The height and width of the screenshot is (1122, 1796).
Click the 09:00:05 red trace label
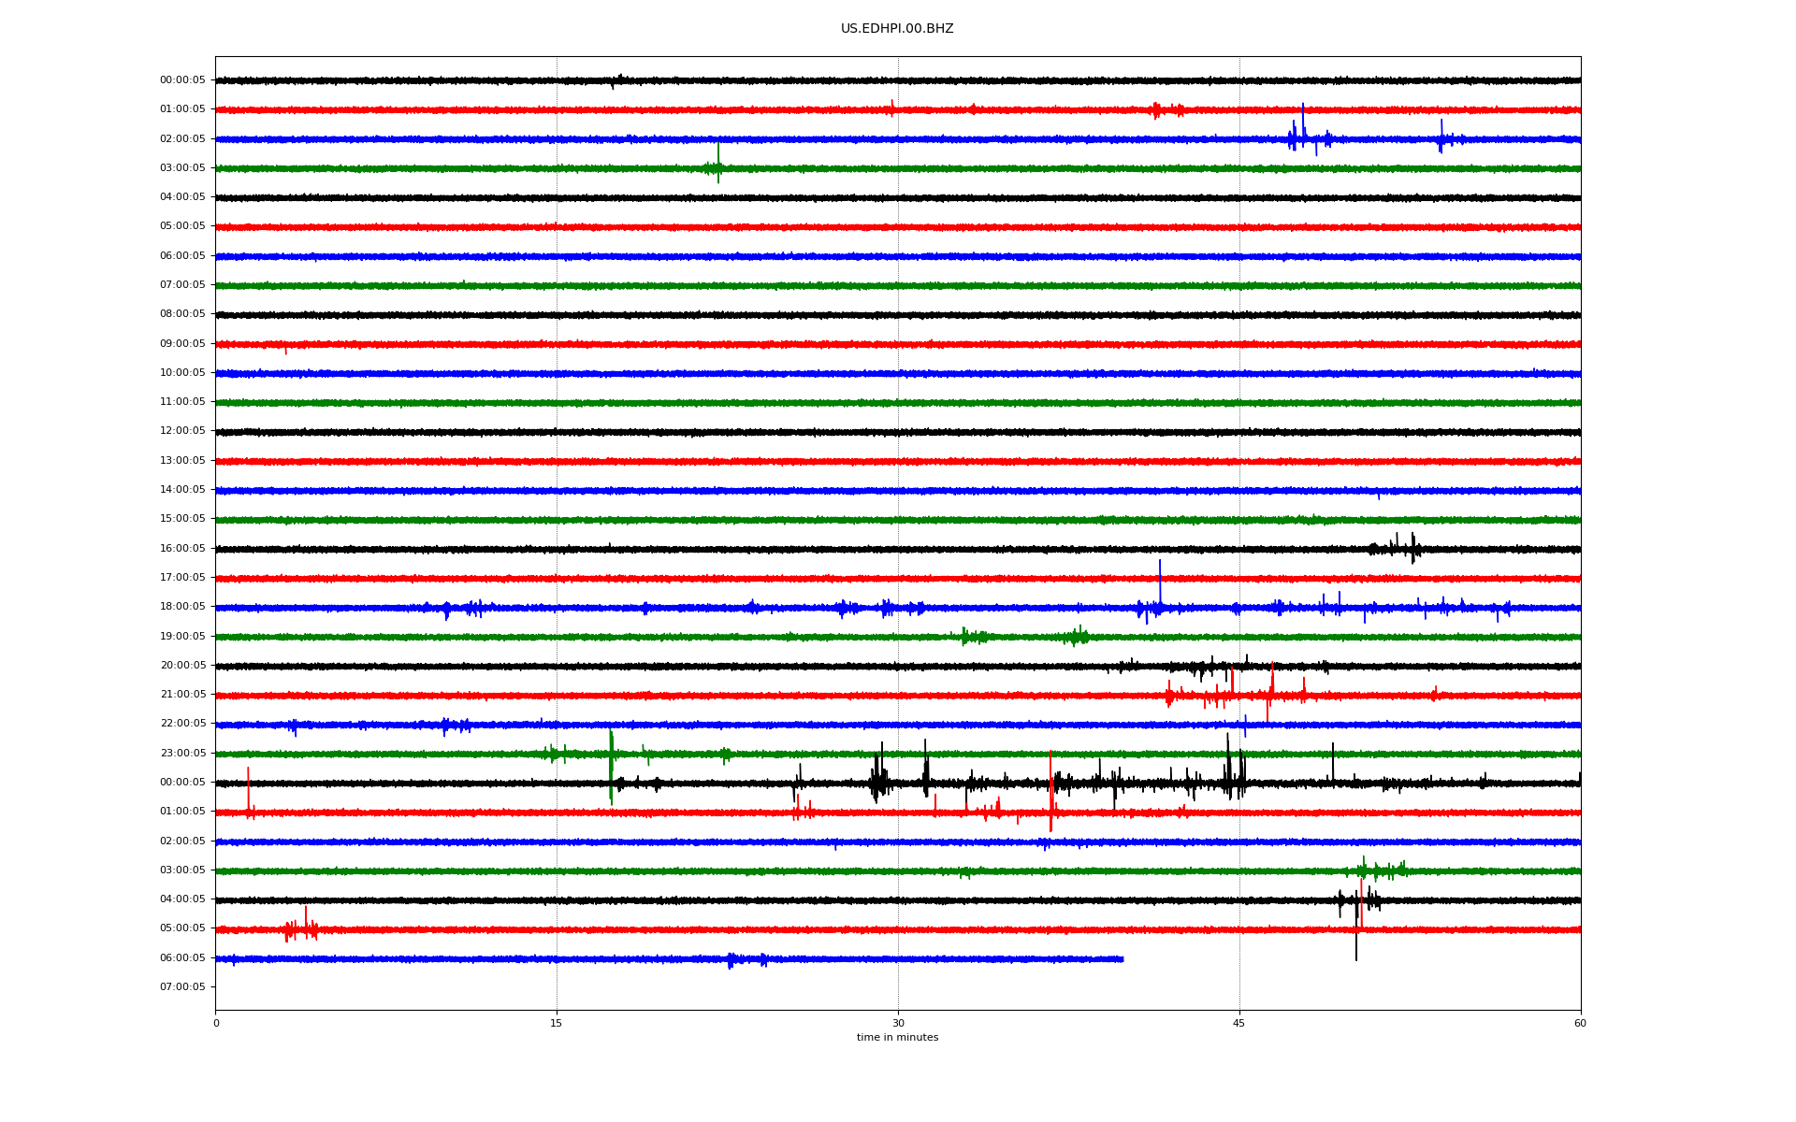pos(182,344)
